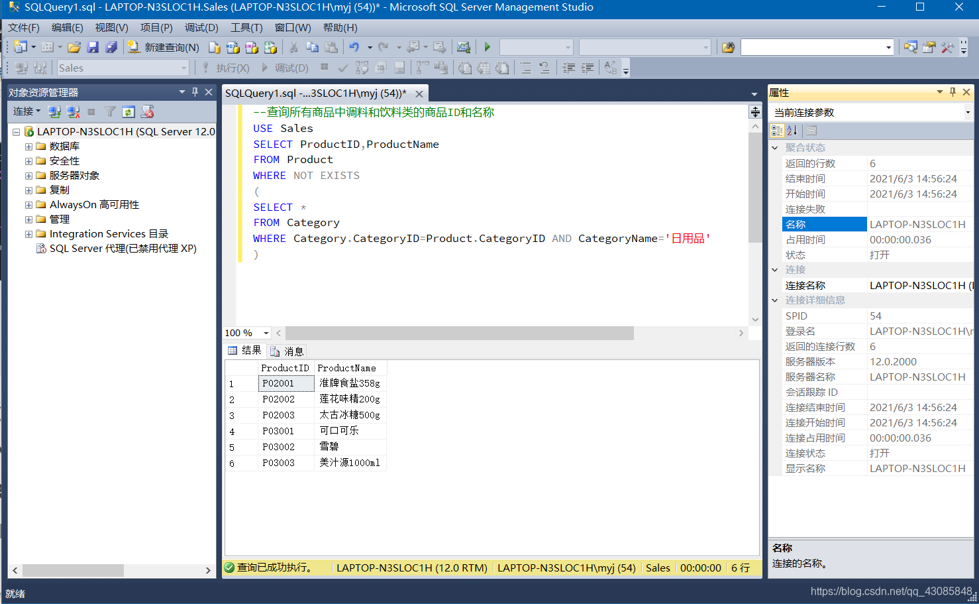Click the Decrease Indent icon

click(568, 68)
